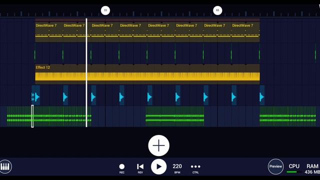Add a new track with the plus button
Viewport: 320px width, 180px height.
(x=159, y=145)
